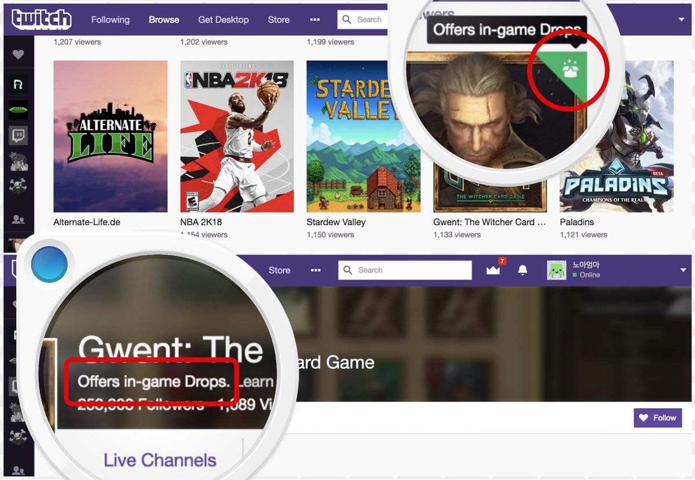Screen dimensions: 695x480
Task: Open the Following page
Action: pyautogui.click(x=110, y=20)
